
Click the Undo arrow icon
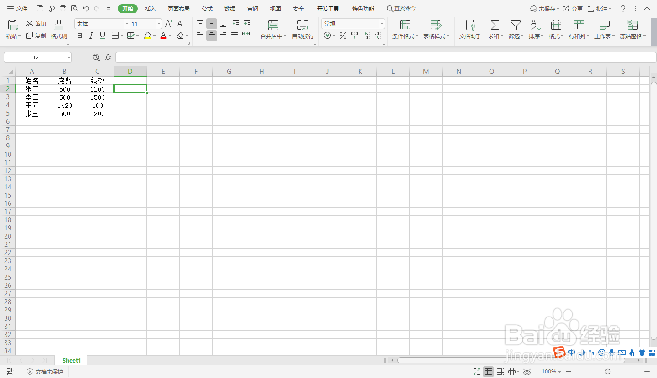[x=86, y=9]
